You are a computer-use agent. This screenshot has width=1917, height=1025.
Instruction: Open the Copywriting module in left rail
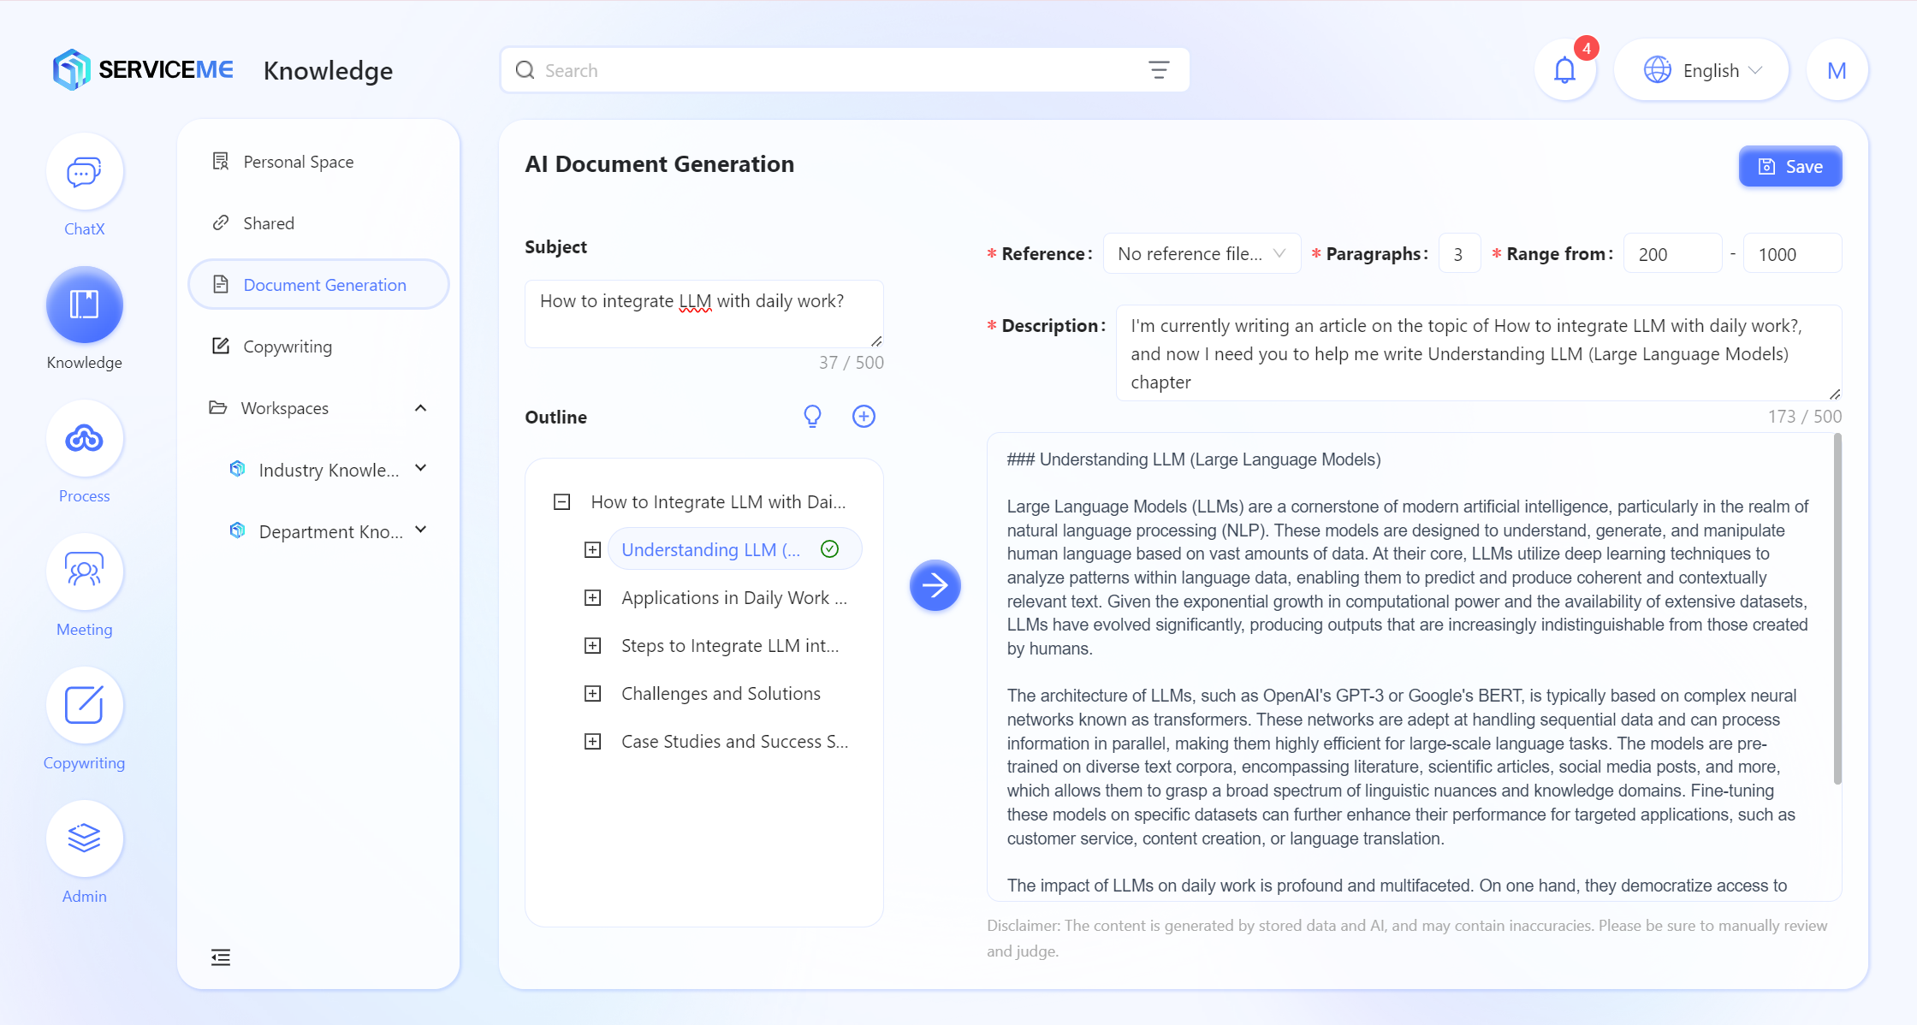(84, 706)
